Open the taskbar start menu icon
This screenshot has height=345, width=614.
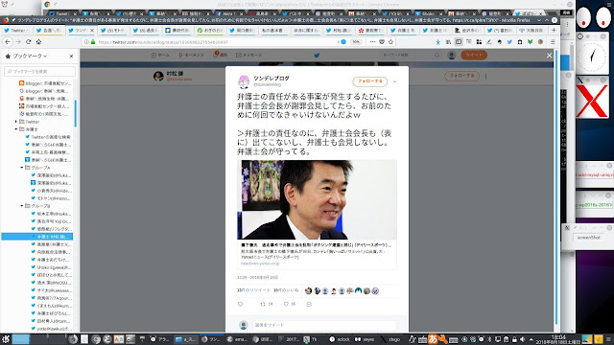(6, 339)
